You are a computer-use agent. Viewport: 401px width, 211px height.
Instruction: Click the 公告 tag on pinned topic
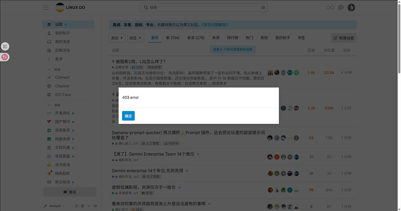tap(137, 67)
